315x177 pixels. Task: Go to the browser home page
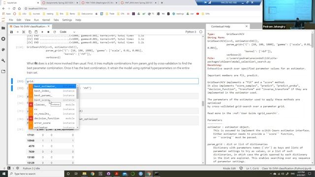(x=19, y=8)
